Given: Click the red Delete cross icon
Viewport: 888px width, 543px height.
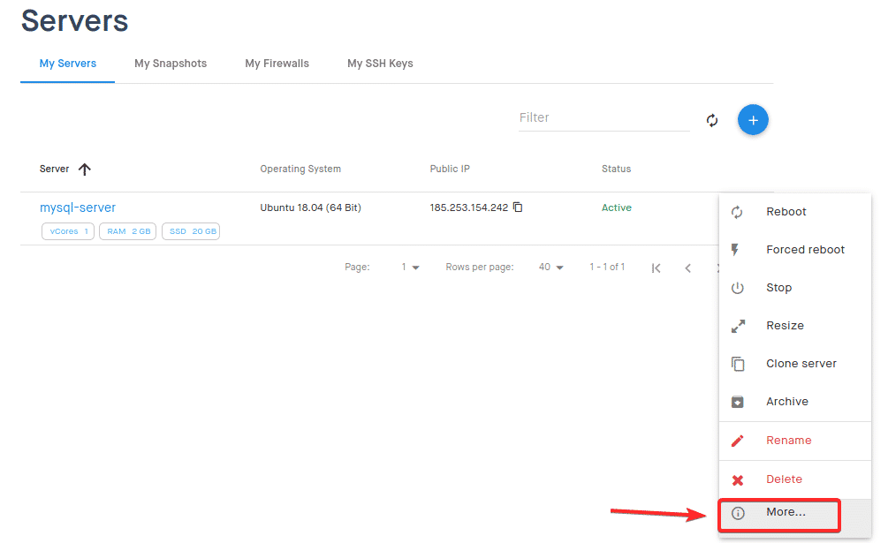Looking at the screenshot, I should coord(738,480).
